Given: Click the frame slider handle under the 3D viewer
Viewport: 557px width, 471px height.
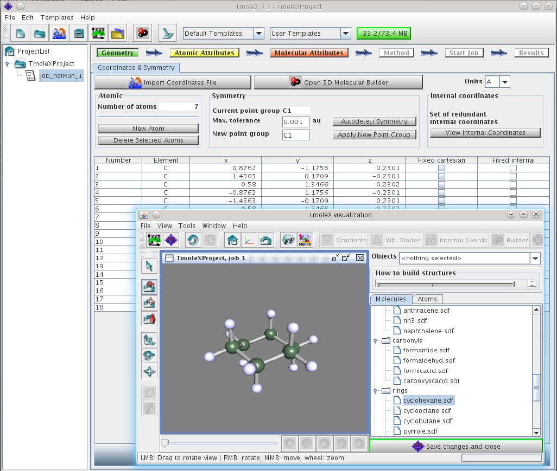Looking at the screenshot, I should pyautogui.click(x=164, y=443).
